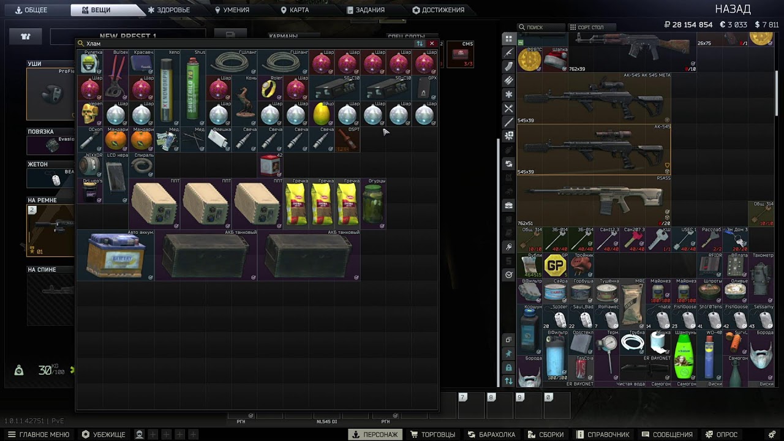Open the ОБЩЕЕ overview tab
Screen dimensions: 784x441
(32, 10)
